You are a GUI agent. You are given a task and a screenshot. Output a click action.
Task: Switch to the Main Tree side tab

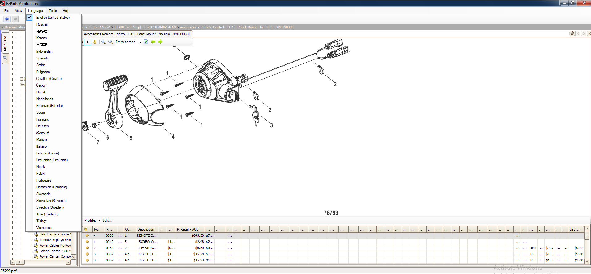pos(5,43)
